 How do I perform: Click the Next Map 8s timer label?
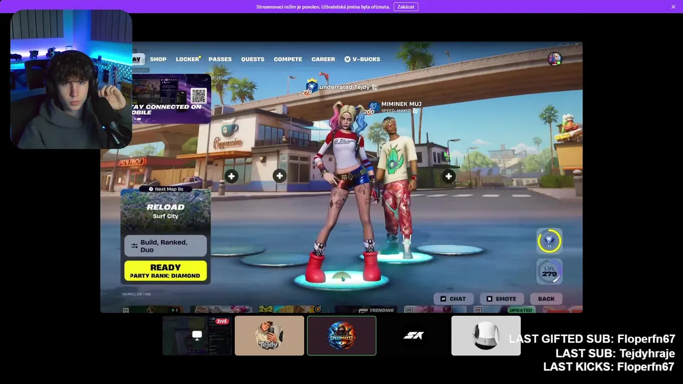[166, 189]
